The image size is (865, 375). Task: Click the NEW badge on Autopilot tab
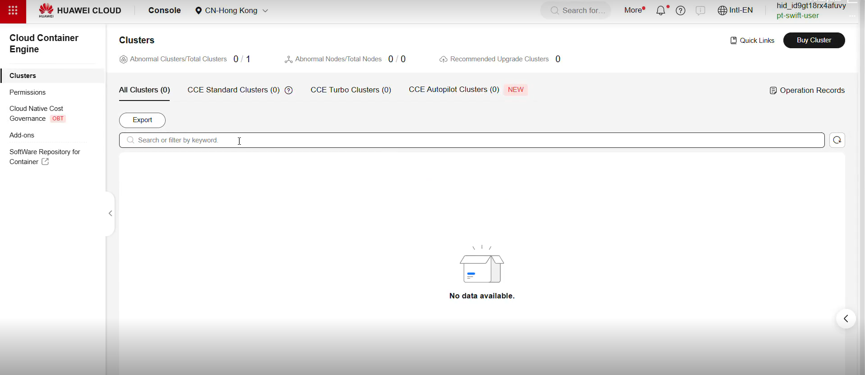[516, 90]
